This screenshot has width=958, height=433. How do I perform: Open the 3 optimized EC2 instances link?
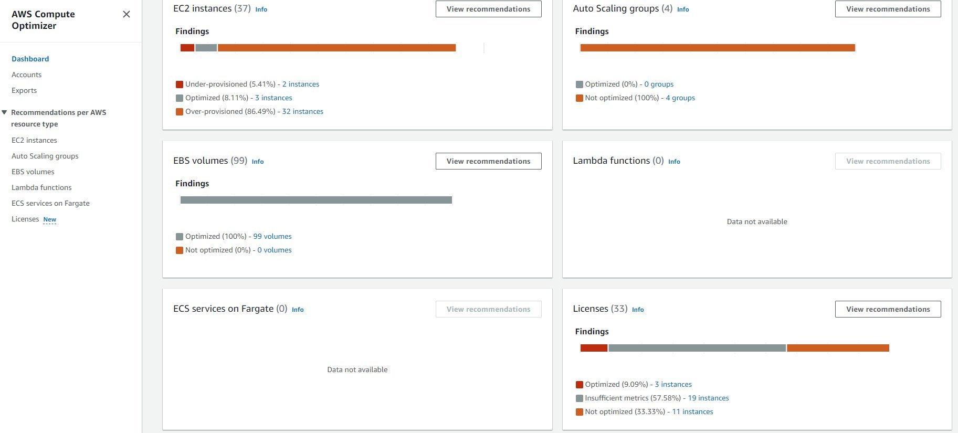[x=273, y=98]
